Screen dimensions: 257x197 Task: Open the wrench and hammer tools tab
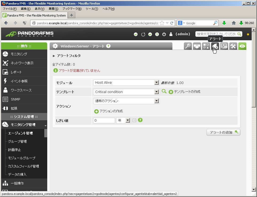click(233, 46)
